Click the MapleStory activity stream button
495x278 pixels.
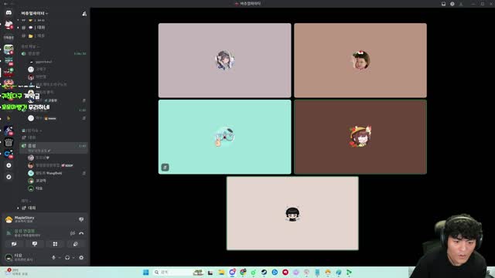click(81, 219)
